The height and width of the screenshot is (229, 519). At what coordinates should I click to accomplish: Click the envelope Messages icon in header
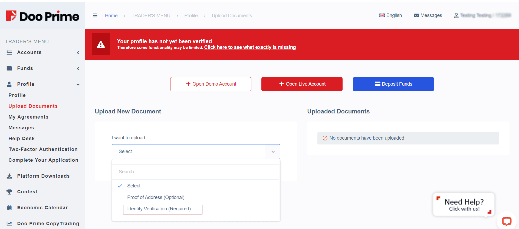tap(416, 16)
